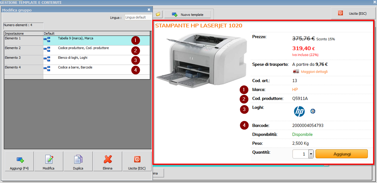Click the HP logo in Loghi row
The width and height of the screenshot is (377, 183).
coord(299,111)
